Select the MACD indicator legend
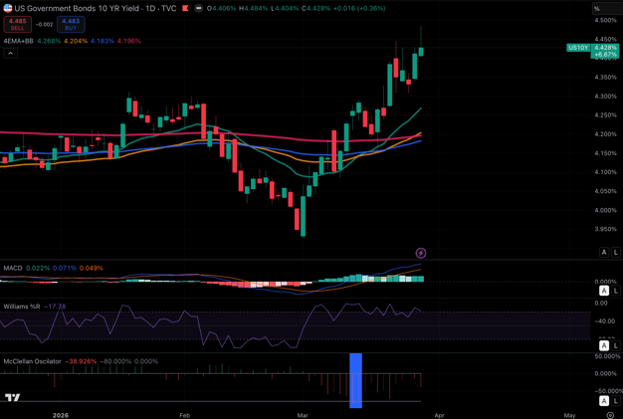 [13, 268]
